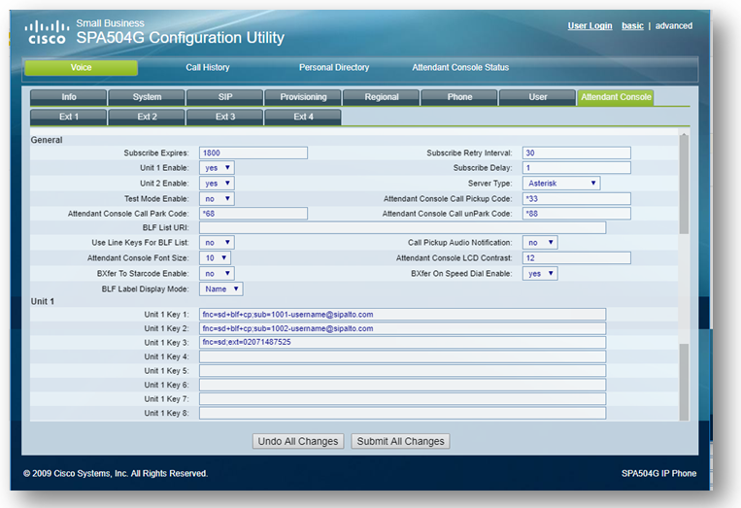Viewport: 741px width, 508px height.
Task: Open Call Pickup Audio Notification dropdown
Action: point(540,243)
